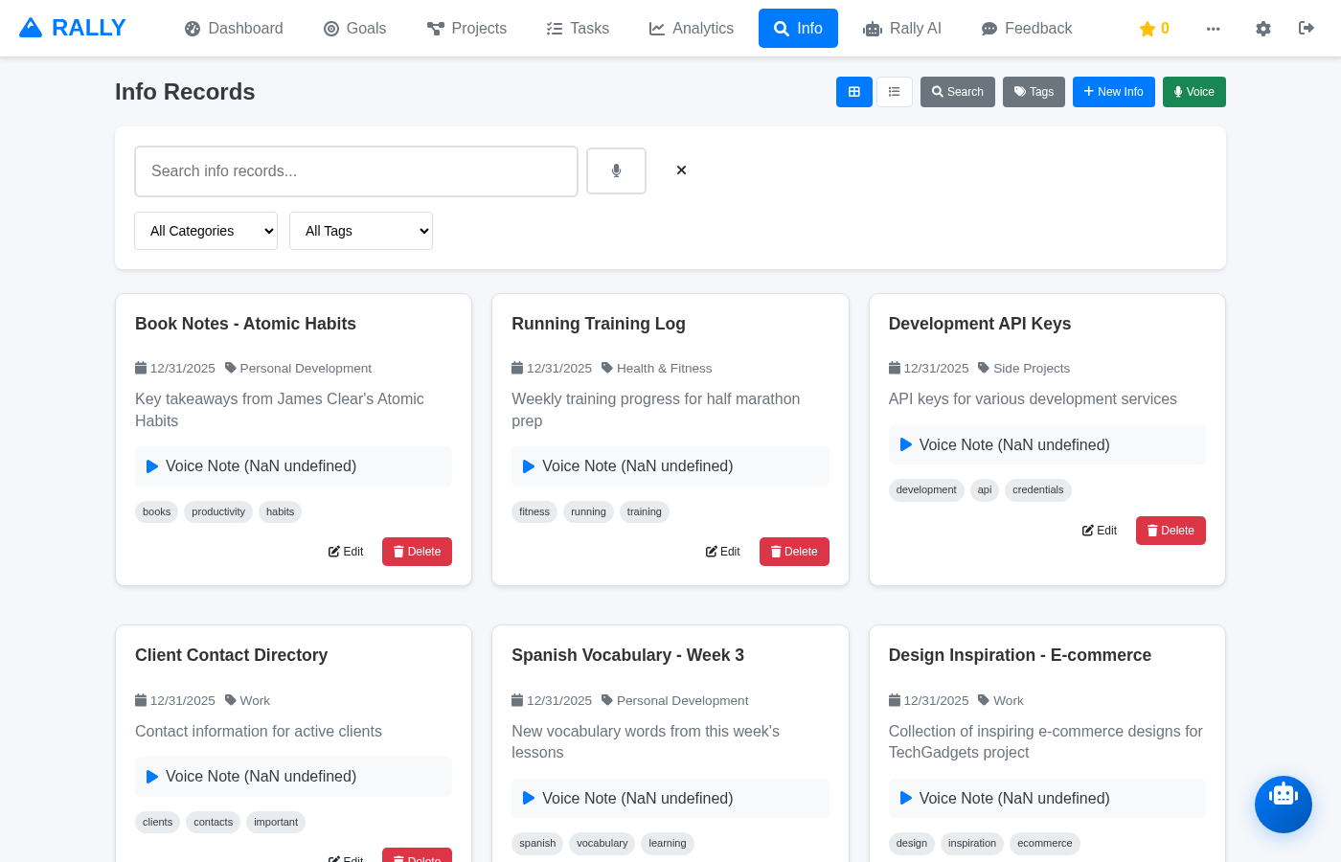Image resolution: width=1341 pixels, height=862 pixels.
Task: Click the RALLY logo icon
Action: point(32,27)
